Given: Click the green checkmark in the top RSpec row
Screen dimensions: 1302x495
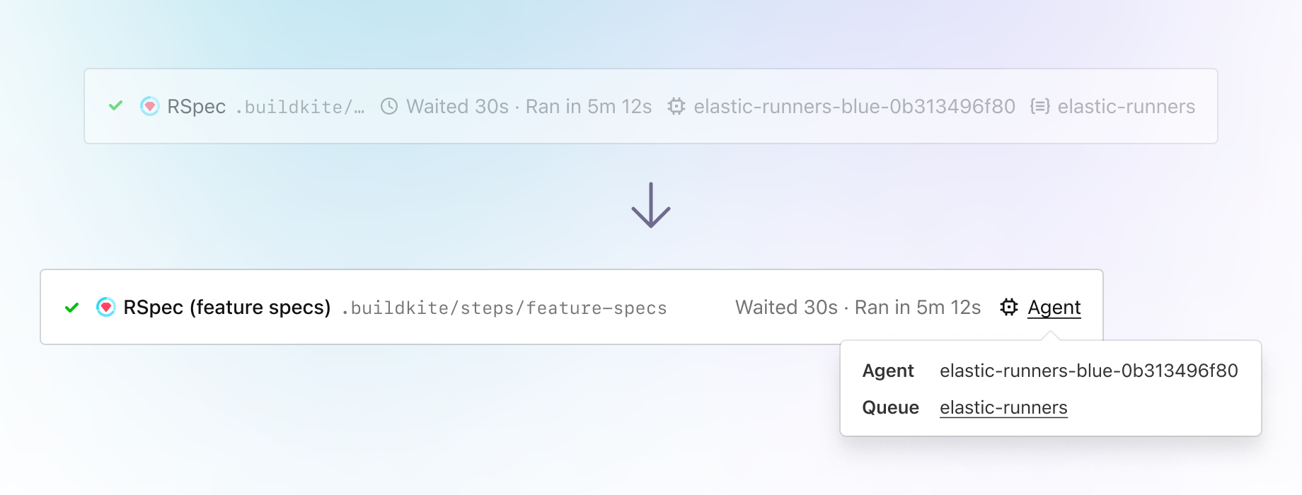Looking at the screenshot, I should coord(115,106).
